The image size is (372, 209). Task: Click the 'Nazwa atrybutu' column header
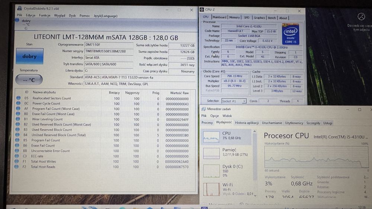pos(44,92)
